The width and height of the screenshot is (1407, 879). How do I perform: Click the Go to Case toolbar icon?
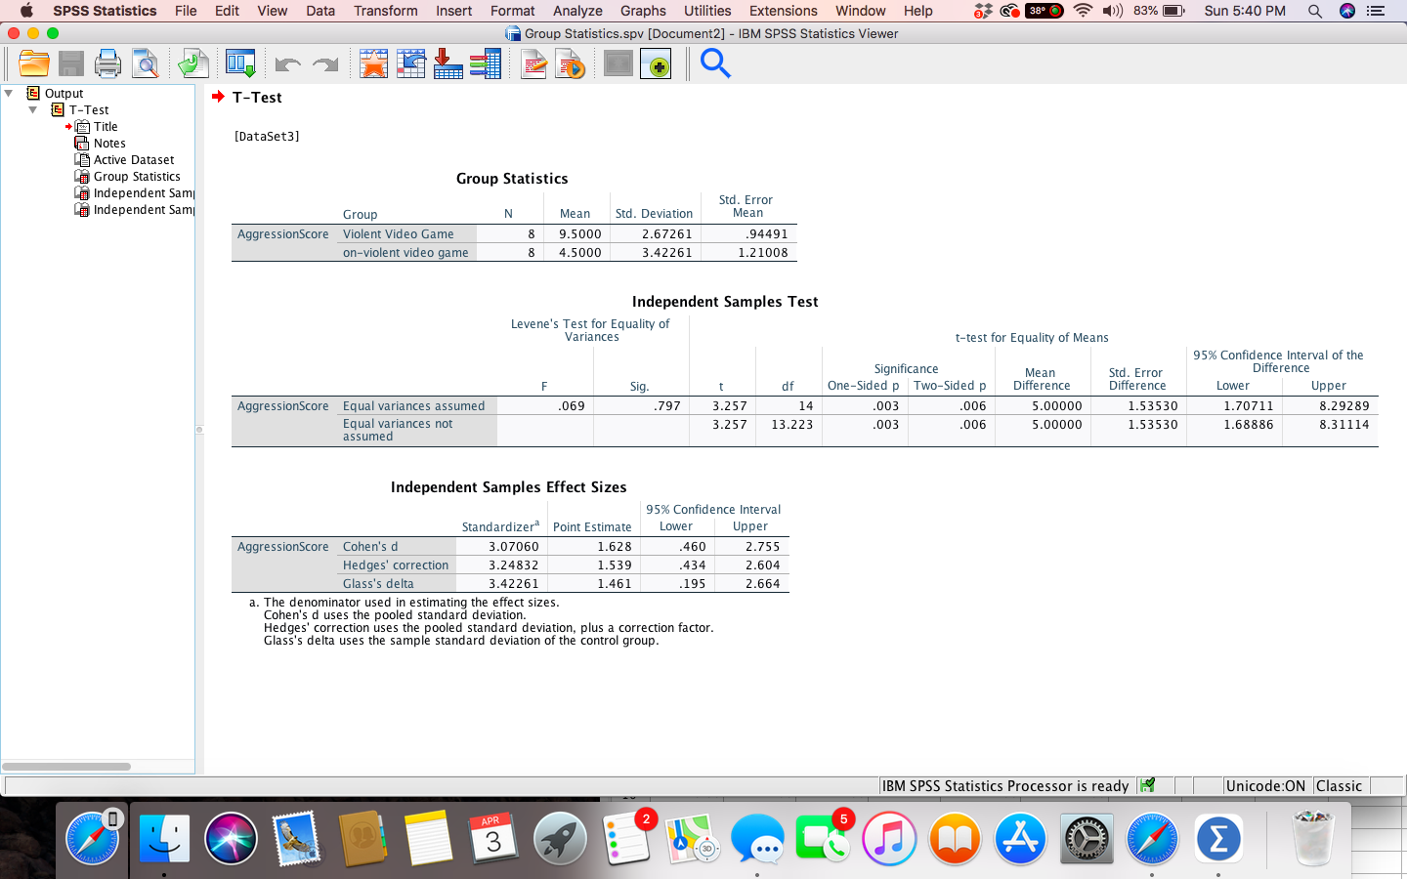411,64
